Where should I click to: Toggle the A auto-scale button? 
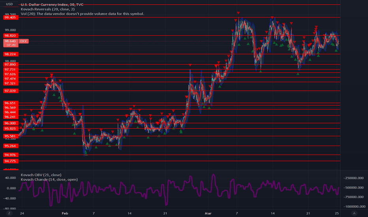354,213
